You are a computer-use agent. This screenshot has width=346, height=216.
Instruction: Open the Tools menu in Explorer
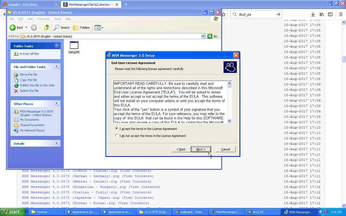(58, 19)
